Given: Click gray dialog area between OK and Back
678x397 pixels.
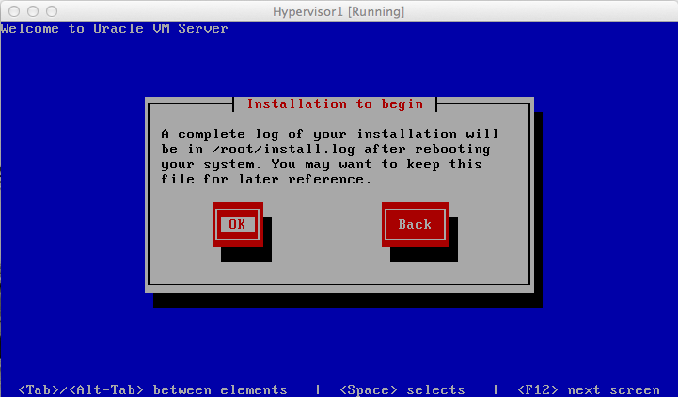Looking at the screenshot, I should tap(324, 224).
